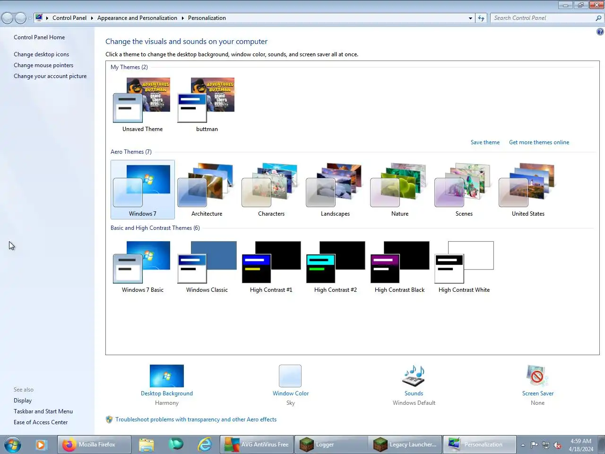Click the muted volume tray icon
Screen dimensions: 605x454
tap(557, 445)
